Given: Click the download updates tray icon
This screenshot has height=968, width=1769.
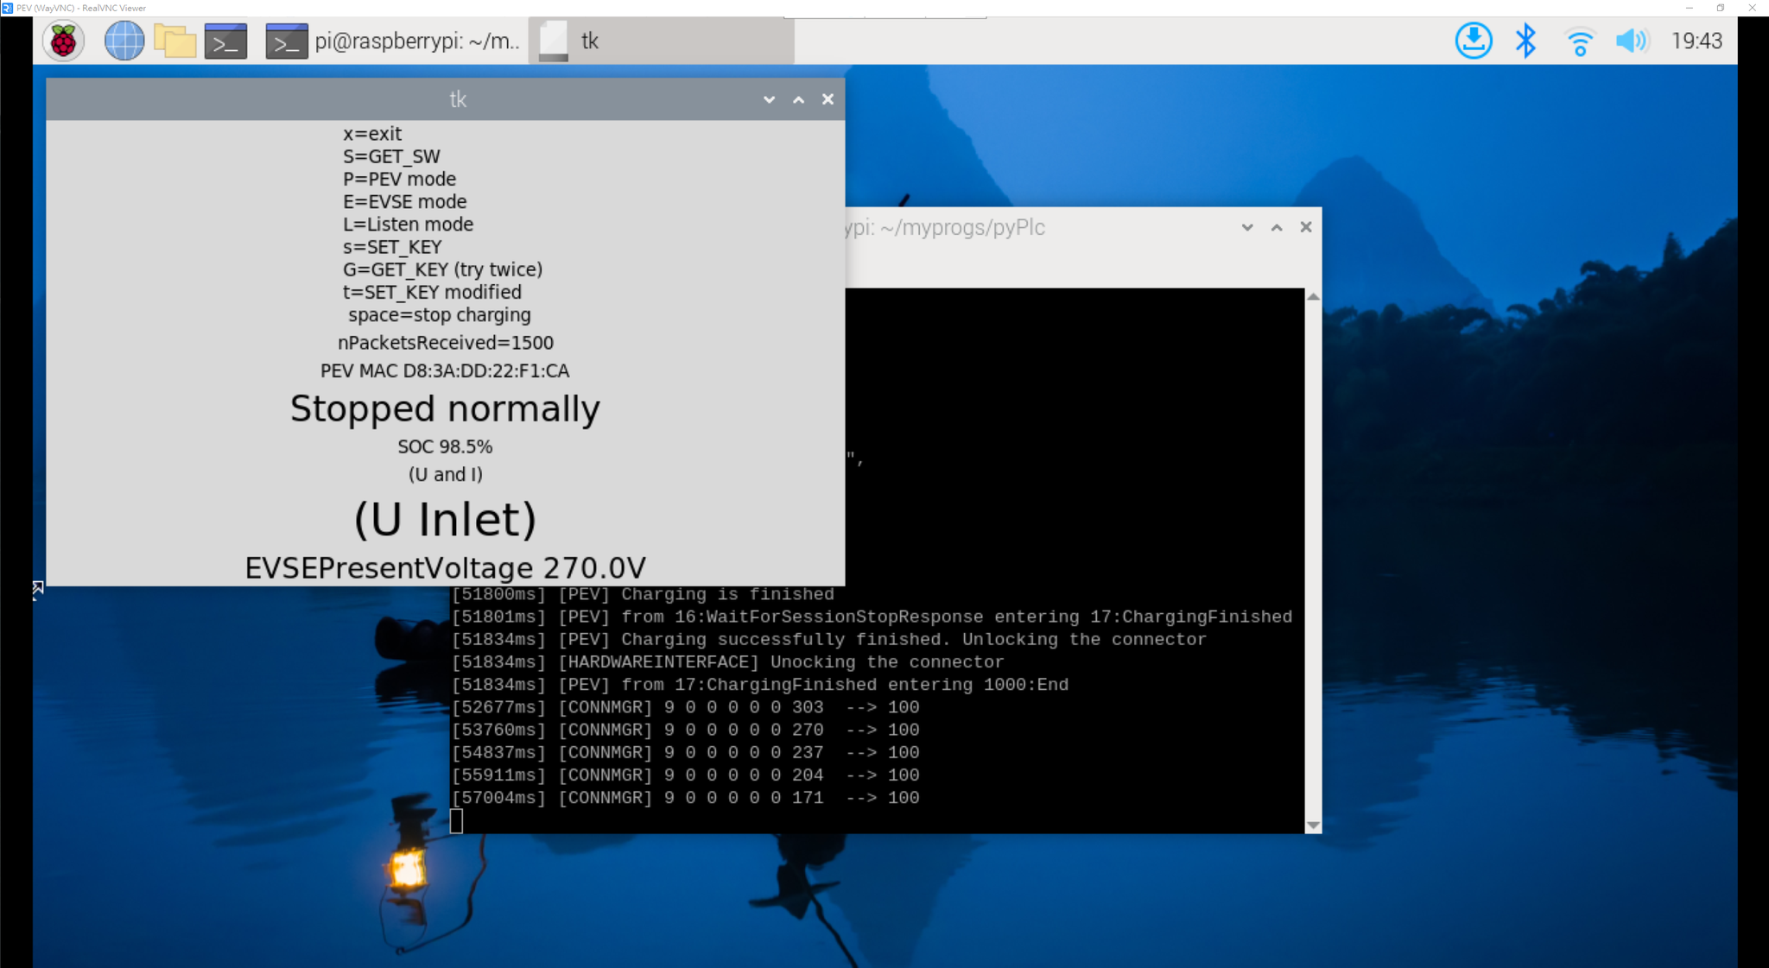Looking at the screenshot, I should [x=1473, y=41].
